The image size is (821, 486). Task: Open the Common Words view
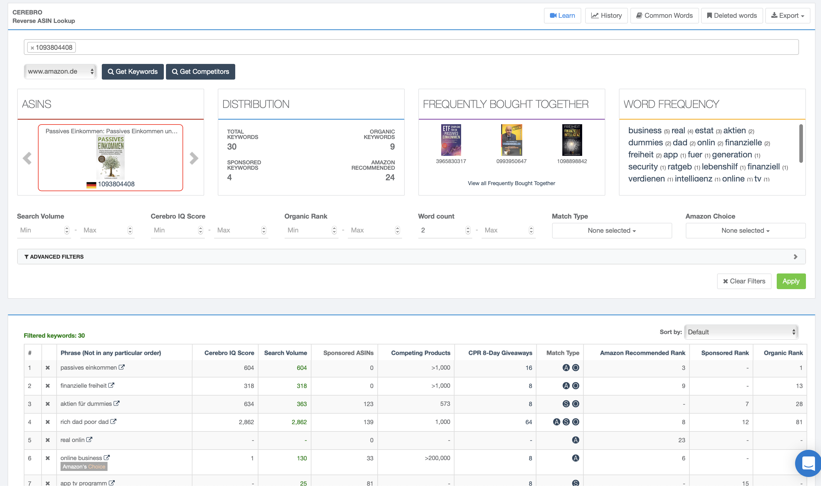coord(664,15)
